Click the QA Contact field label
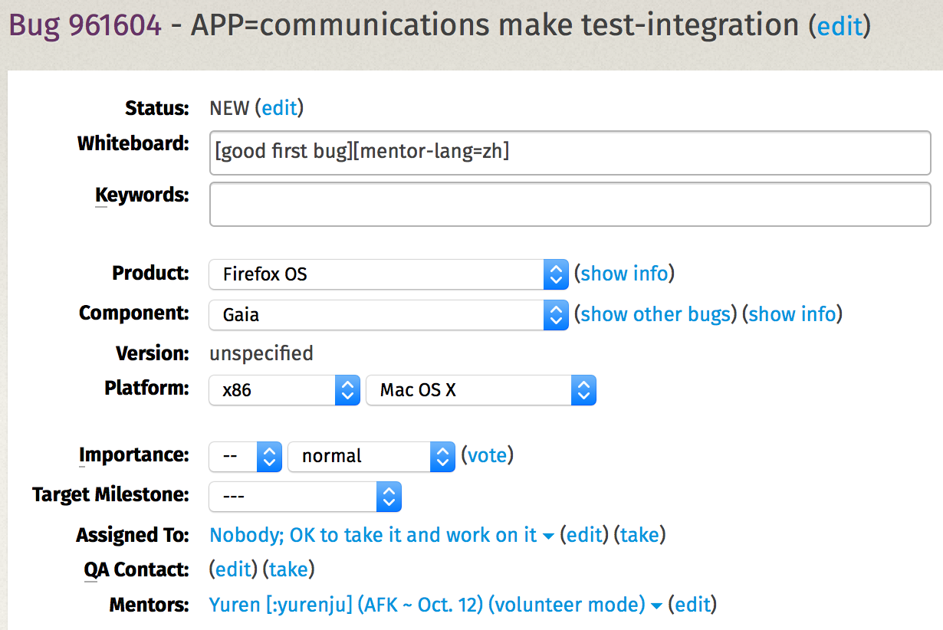 pos(136,570)
